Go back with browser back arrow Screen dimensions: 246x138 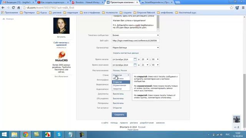[x=3, y=8]
